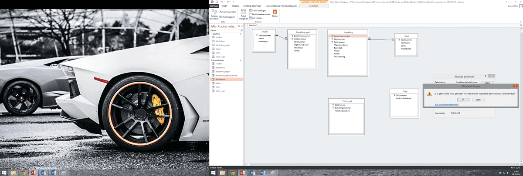Click the red Sluiten ribbon icon
Screen dimensions: 523x176
coord(275,13)
